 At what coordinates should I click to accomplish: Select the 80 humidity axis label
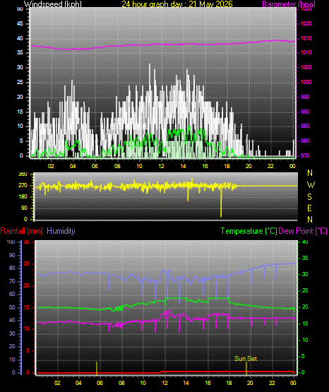click(x=12, y=268)
